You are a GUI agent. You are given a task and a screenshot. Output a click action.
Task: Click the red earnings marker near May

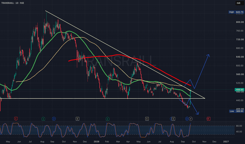[x=16, y=119]
